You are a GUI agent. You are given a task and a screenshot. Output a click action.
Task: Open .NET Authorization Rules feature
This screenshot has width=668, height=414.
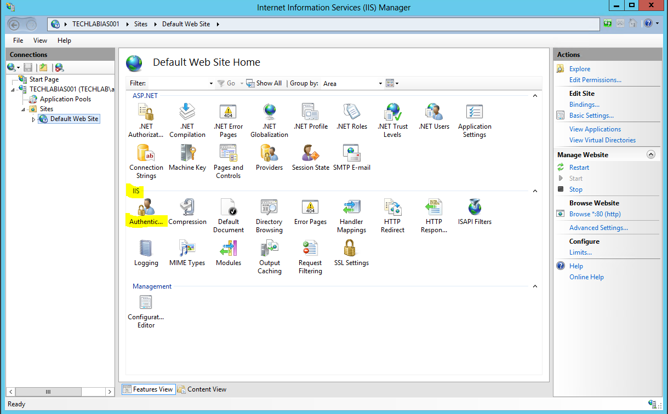pyautogui.click(x=146, y=120)
